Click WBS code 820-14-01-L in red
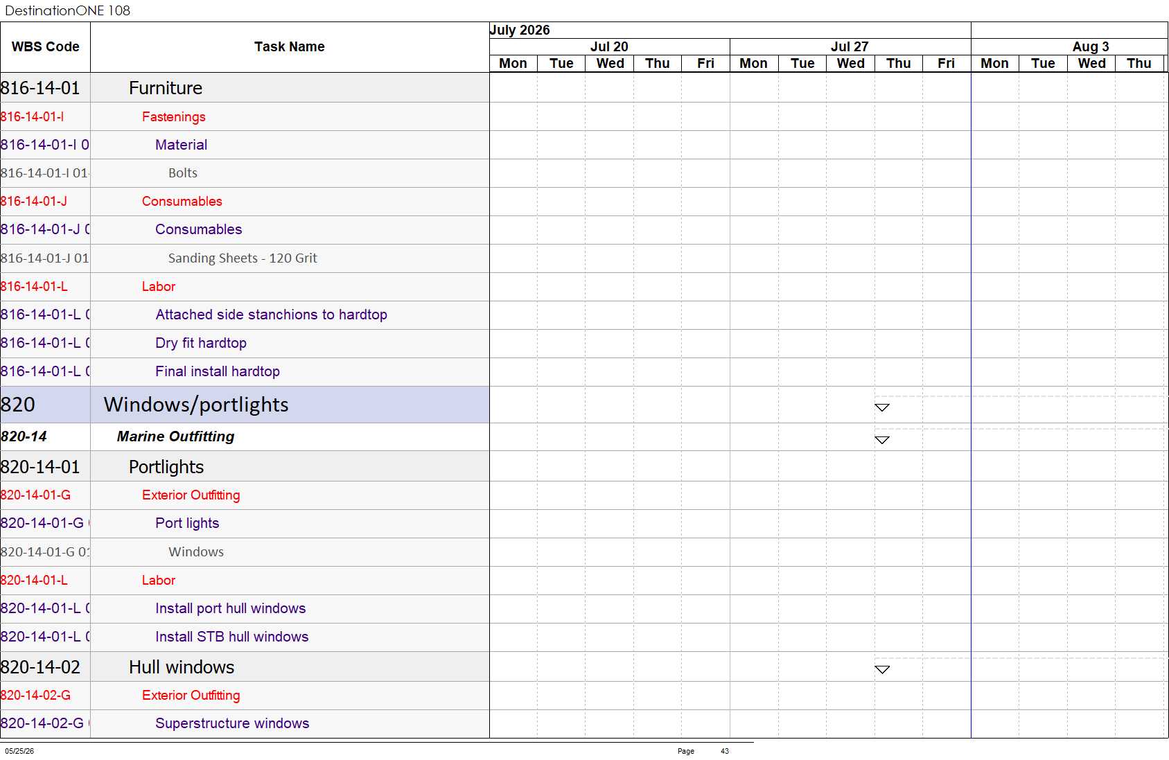The image size is (1169, 760). (x=34, y=580)
